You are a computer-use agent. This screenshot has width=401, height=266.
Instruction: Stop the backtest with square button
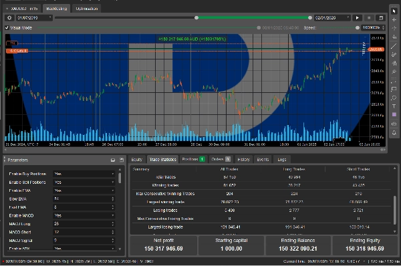pyautogui.click(x=369, y=18)
